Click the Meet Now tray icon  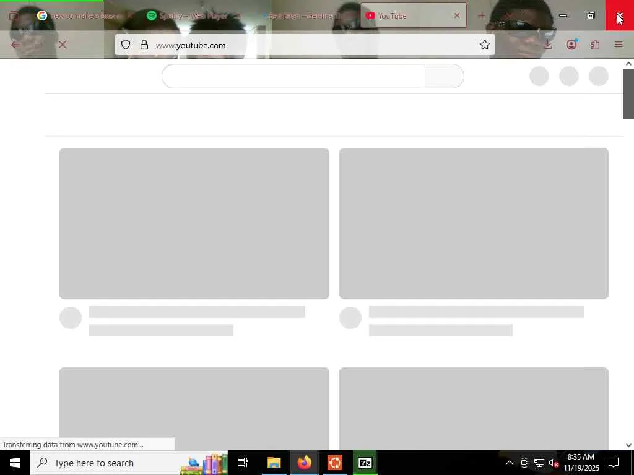(x=524, y=463)
